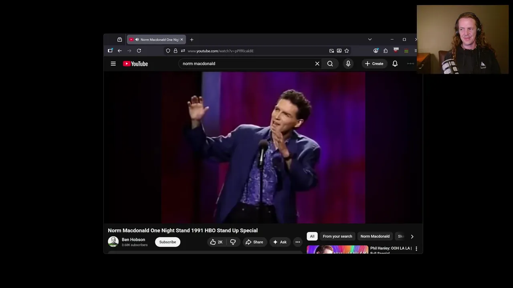Share the Norm Macdonald video
The image size is (513, 288).
254,242
